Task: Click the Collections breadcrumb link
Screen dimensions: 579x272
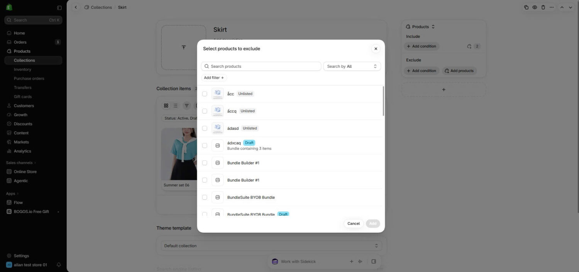Action: pos(101,7)
